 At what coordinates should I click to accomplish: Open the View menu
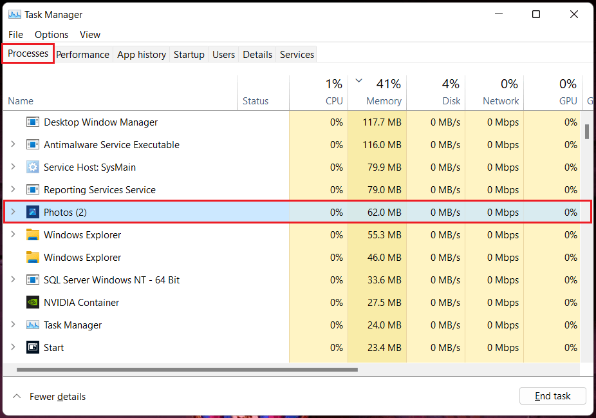click(90, 34)
